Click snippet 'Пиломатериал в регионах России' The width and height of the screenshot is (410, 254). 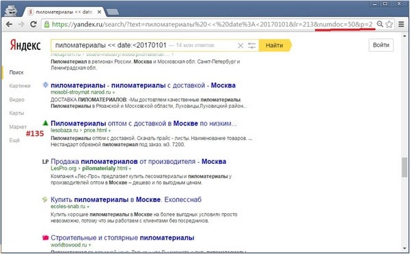[92, 61]
